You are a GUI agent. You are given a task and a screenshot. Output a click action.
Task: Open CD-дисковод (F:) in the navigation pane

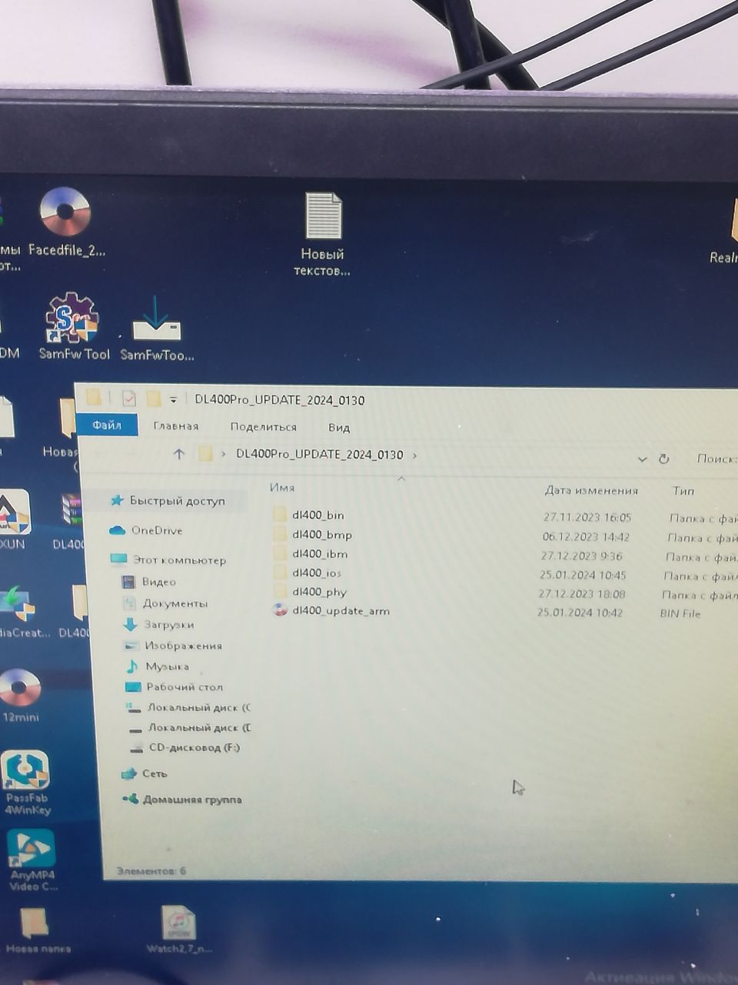click(184, 747)
